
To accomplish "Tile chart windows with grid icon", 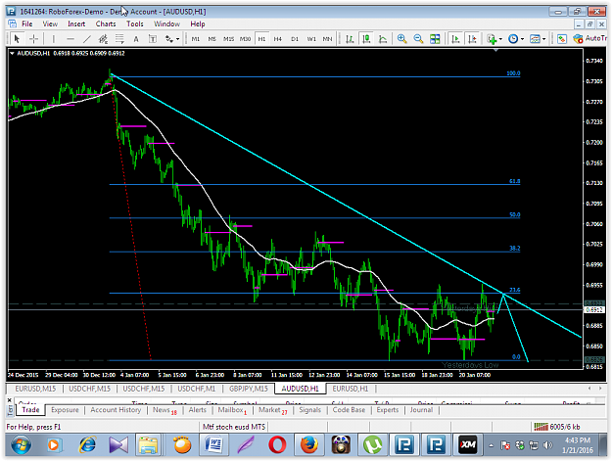I will (435, 38).
